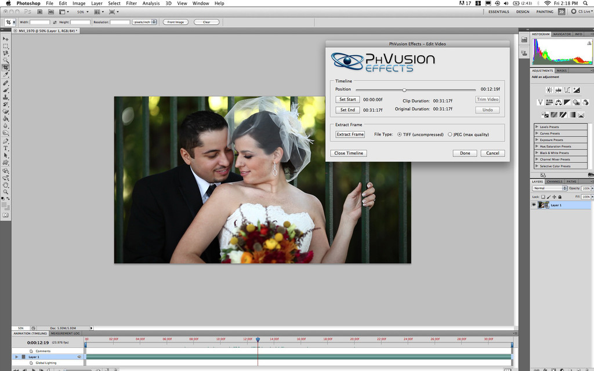Switch to the Masks tab
Screen dimensions: 594x371
point(562,70)
